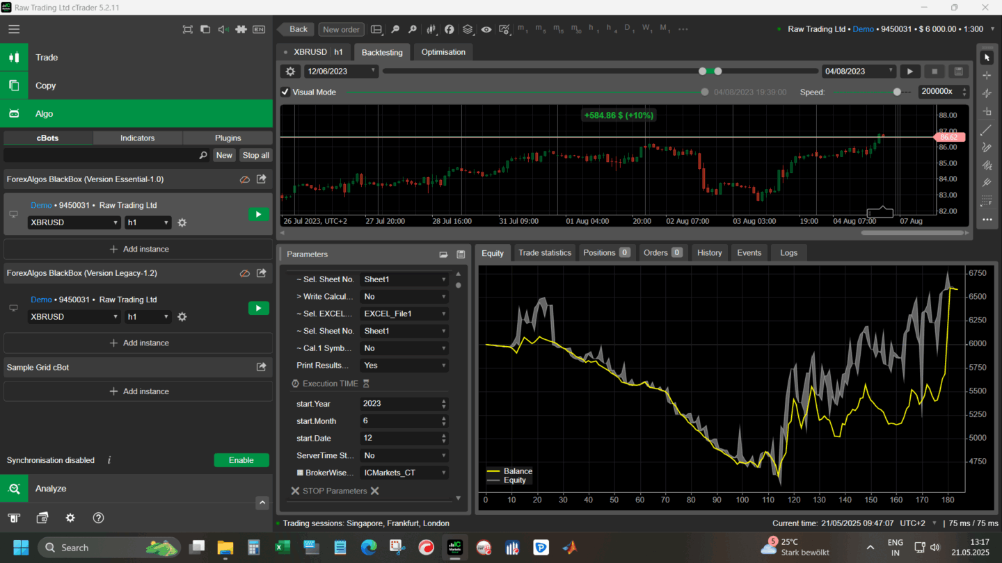
Task: Open backtesting settings gear icon
Action: click(290, 71)
